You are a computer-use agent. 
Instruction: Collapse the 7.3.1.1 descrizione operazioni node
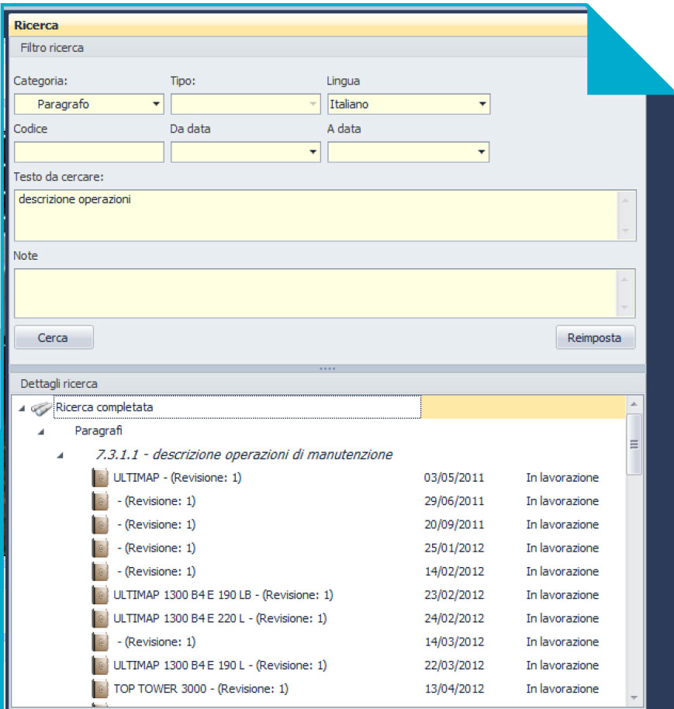[60, 455]
